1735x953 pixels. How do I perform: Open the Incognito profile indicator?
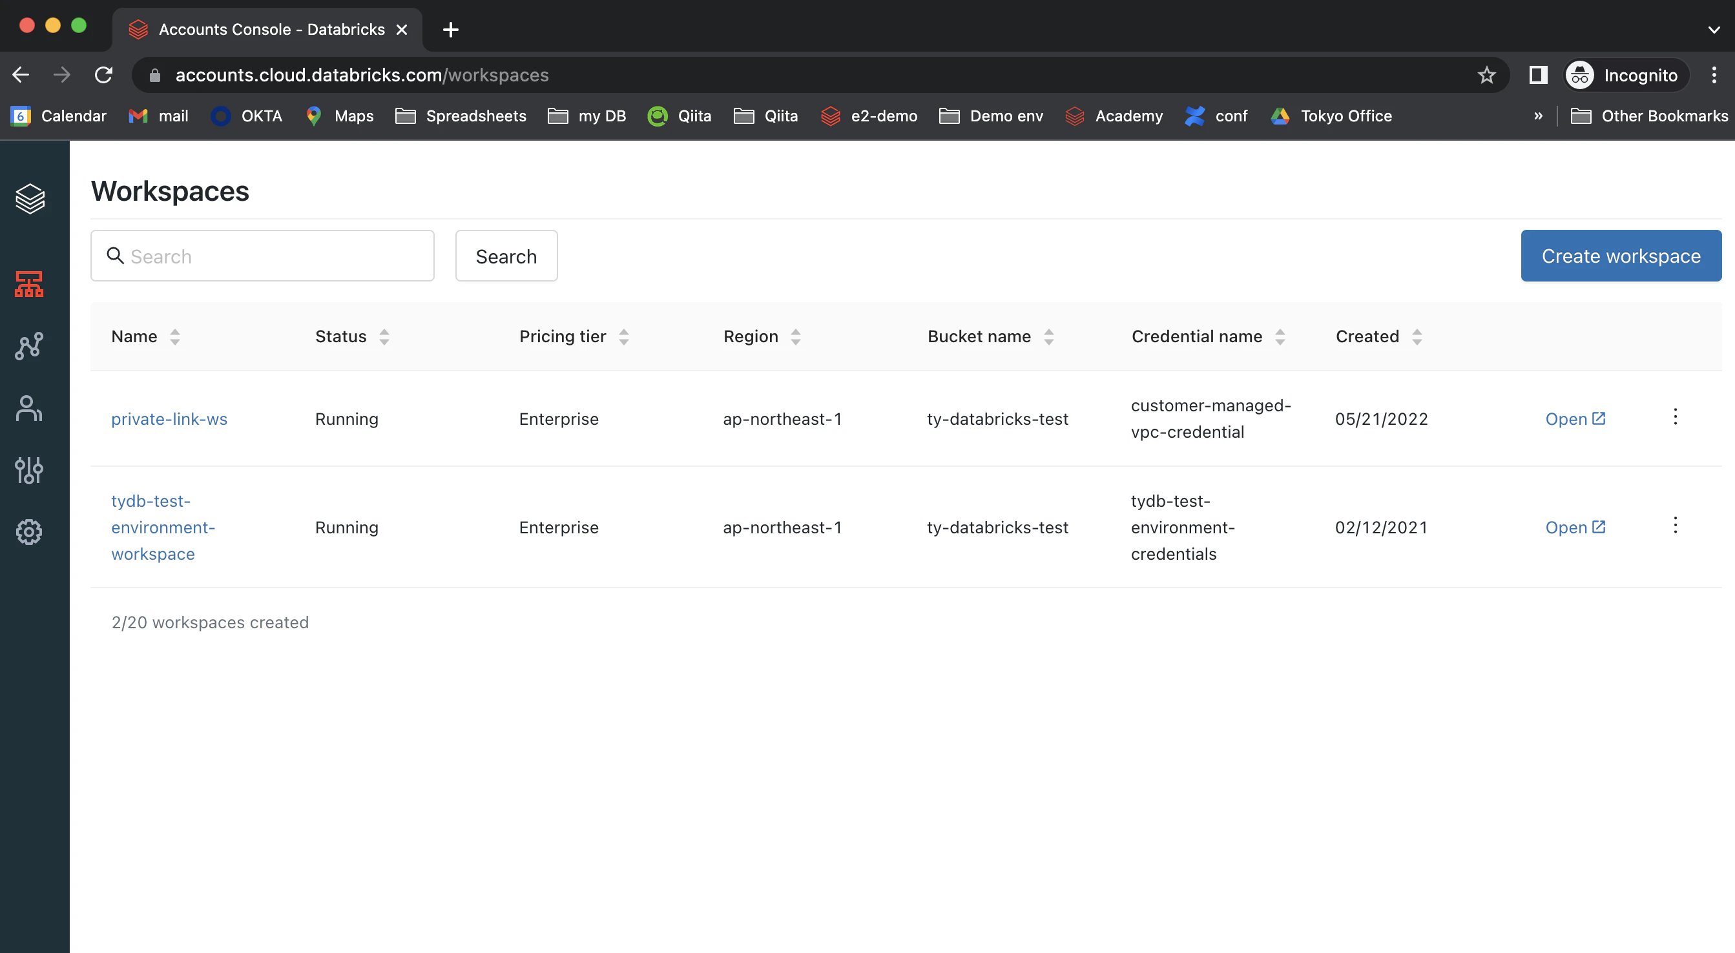(1625, 75)
